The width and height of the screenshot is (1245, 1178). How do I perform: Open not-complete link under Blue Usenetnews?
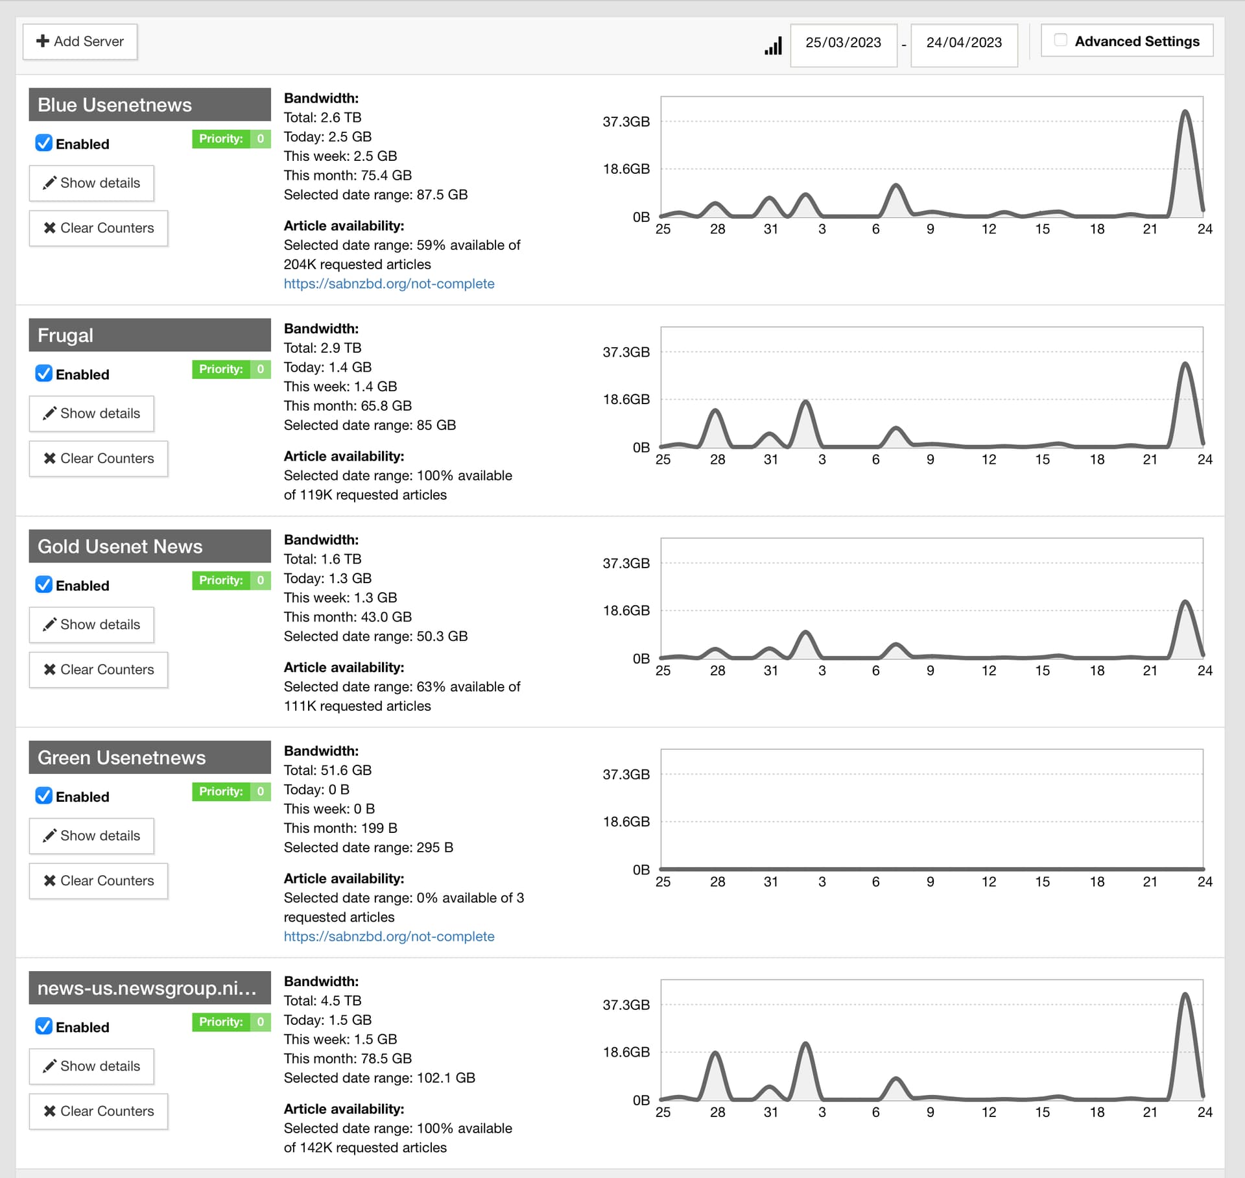pos(389,283)
